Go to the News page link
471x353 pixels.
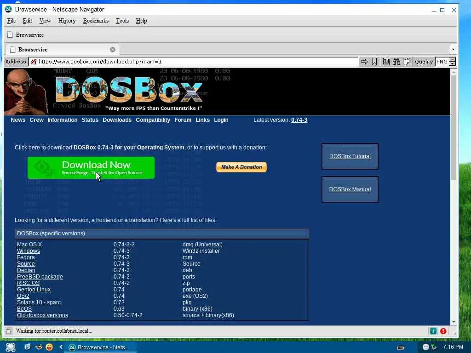pos(18,120)
